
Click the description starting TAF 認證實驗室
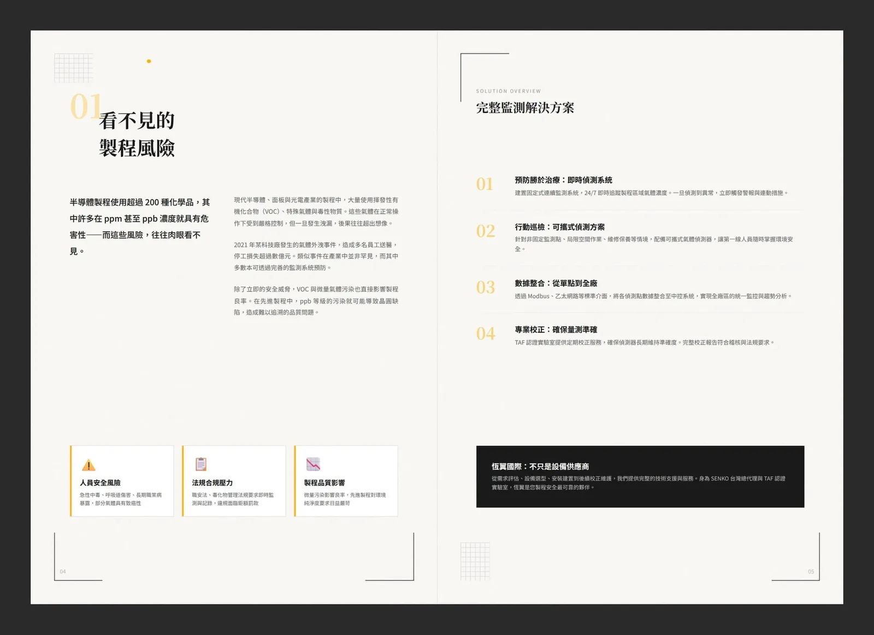645,343
